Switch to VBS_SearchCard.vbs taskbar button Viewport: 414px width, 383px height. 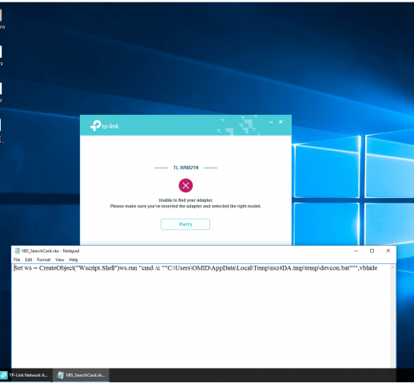(81, 375)
